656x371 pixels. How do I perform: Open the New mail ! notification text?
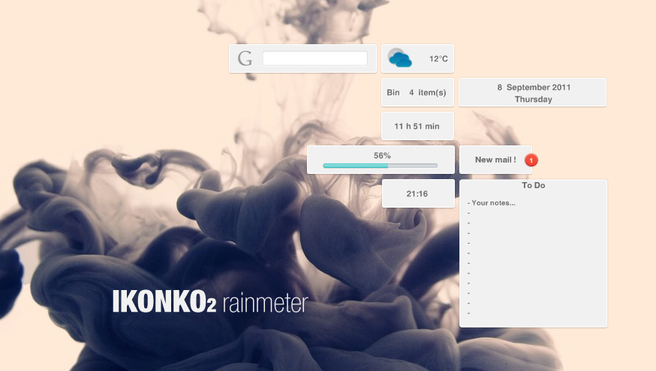pyautogui.click(x=495, y=160)
